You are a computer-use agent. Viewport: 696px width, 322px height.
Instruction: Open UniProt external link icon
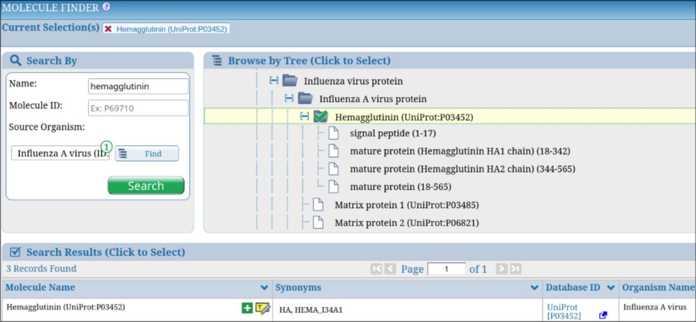pyautogui.click(x=603, y=315)
